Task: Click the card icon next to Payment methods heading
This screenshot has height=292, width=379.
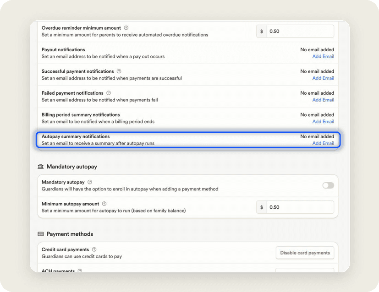Action: pyautogui.click(x=41, y=234)
